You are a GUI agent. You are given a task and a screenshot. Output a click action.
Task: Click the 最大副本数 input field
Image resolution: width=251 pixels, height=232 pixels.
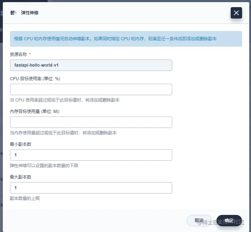[91, 188]
